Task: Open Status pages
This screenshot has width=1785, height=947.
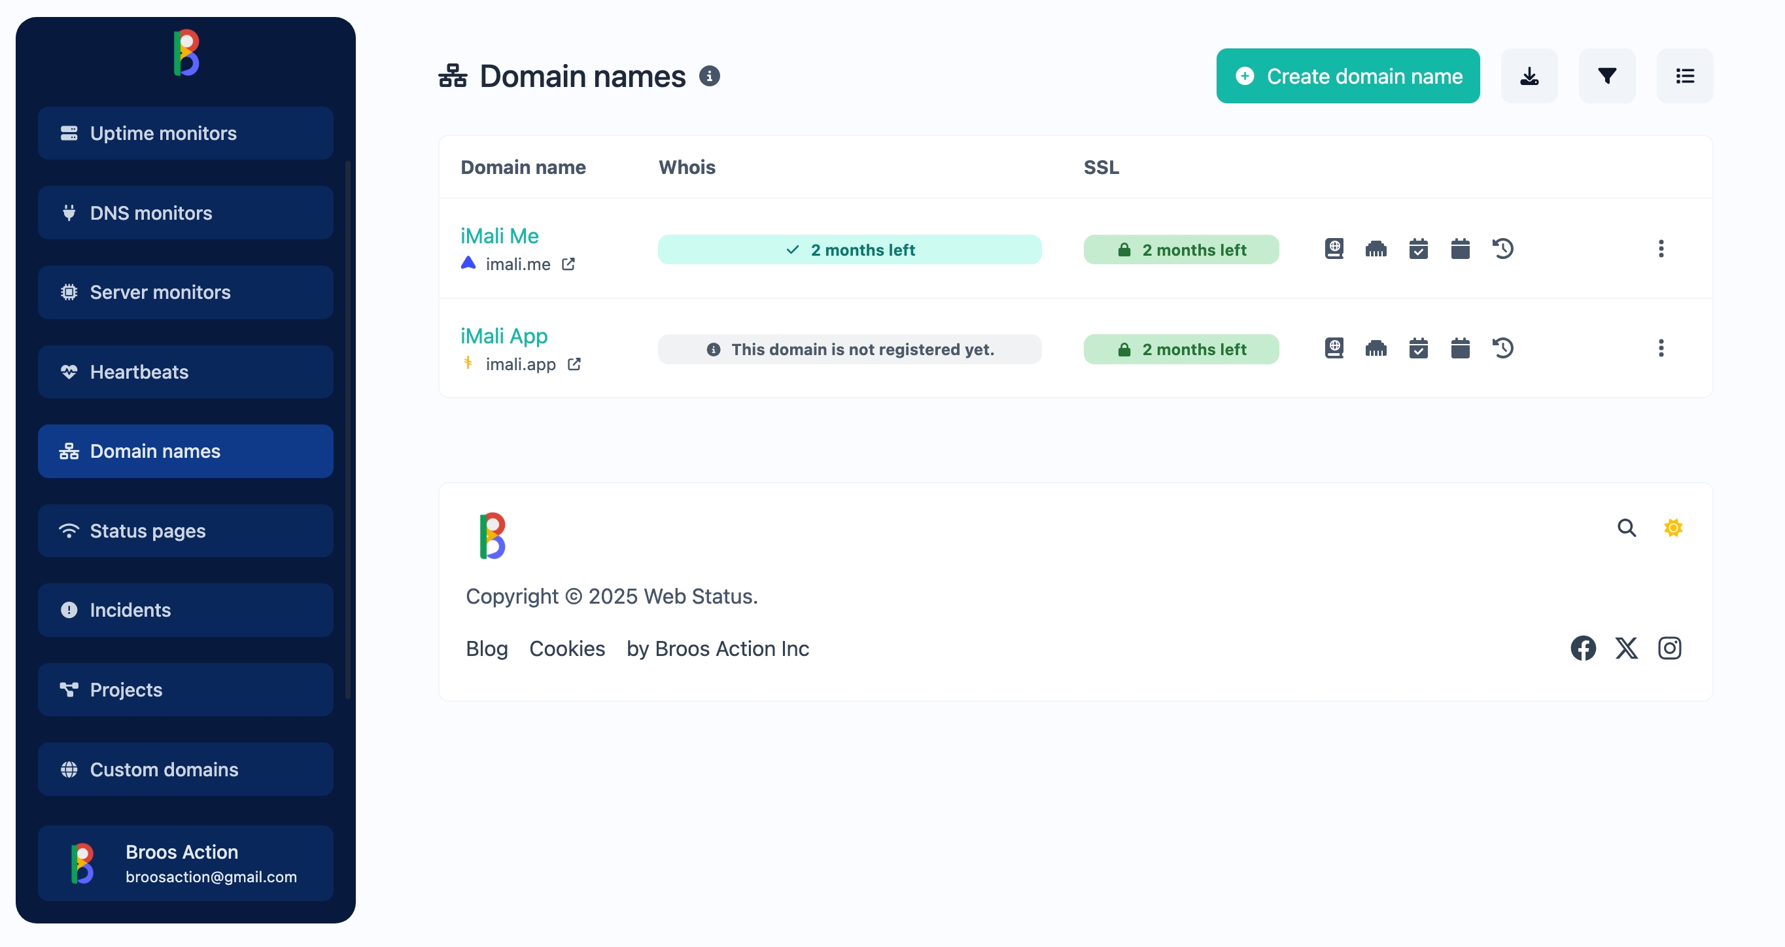Action: click(186, 530)
